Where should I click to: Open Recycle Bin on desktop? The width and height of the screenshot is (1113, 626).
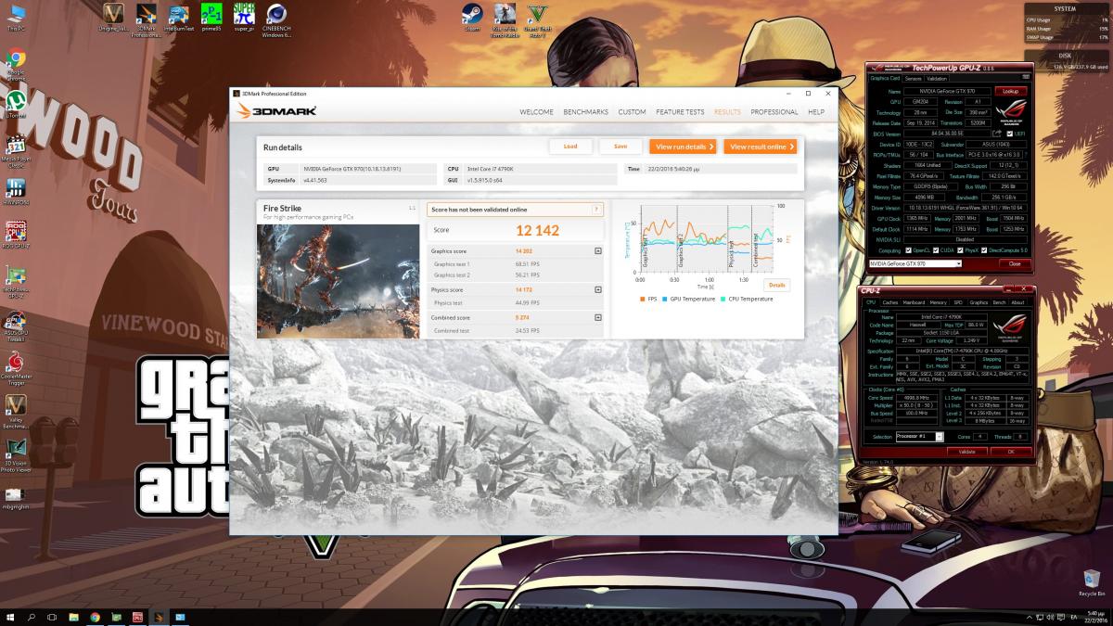(x=1091, y=583)
